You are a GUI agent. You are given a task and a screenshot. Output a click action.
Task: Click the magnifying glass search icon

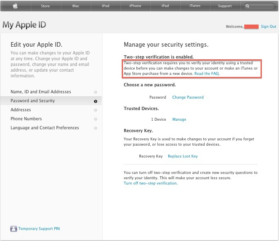coord(247,6)
